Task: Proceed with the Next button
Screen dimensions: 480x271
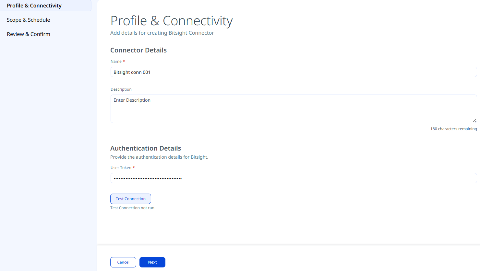Action: coord(152,262)
